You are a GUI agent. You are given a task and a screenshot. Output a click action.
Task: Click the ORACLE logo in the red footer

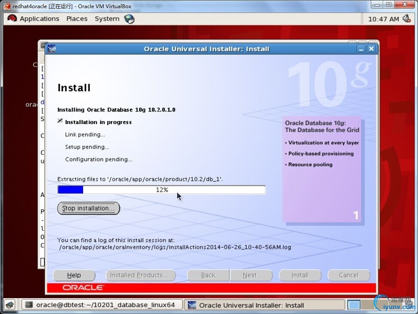click(x=83, y=288)
